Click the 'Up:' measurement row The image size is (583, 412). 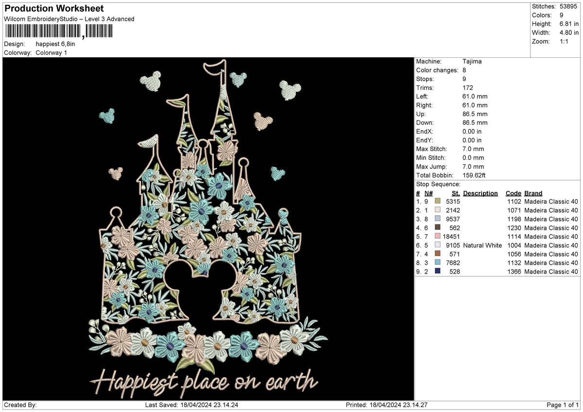click(x=452, y=114)
